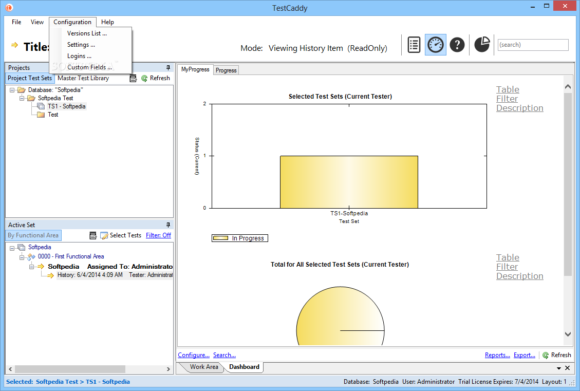Click the First Functional Area icon
The height and width of the screenshot is (391, 580).
point(31,256)
